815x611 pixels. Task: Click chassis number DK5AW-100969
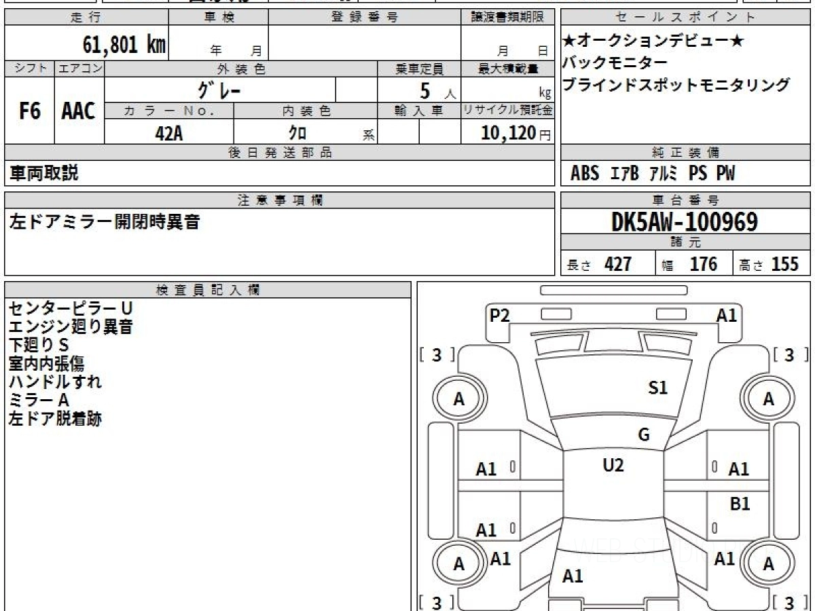pyautogui.click(x=685, y=221)
